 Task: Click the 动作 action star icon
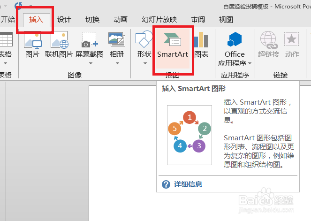[x=292, y=39]
